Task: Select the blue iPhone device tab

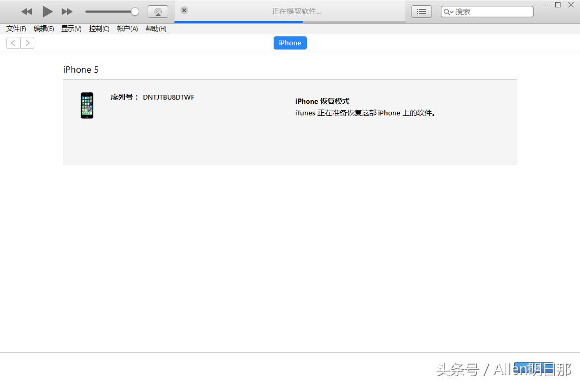Action: 289,43
